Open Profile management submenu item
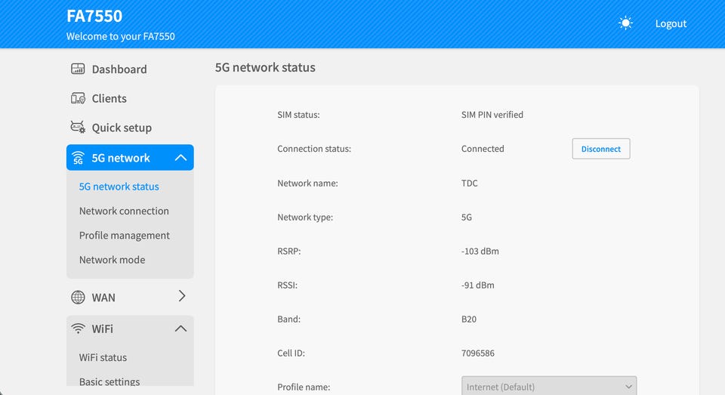The width and height of the screenshot is (725, 395). click(x=125, y=235)
